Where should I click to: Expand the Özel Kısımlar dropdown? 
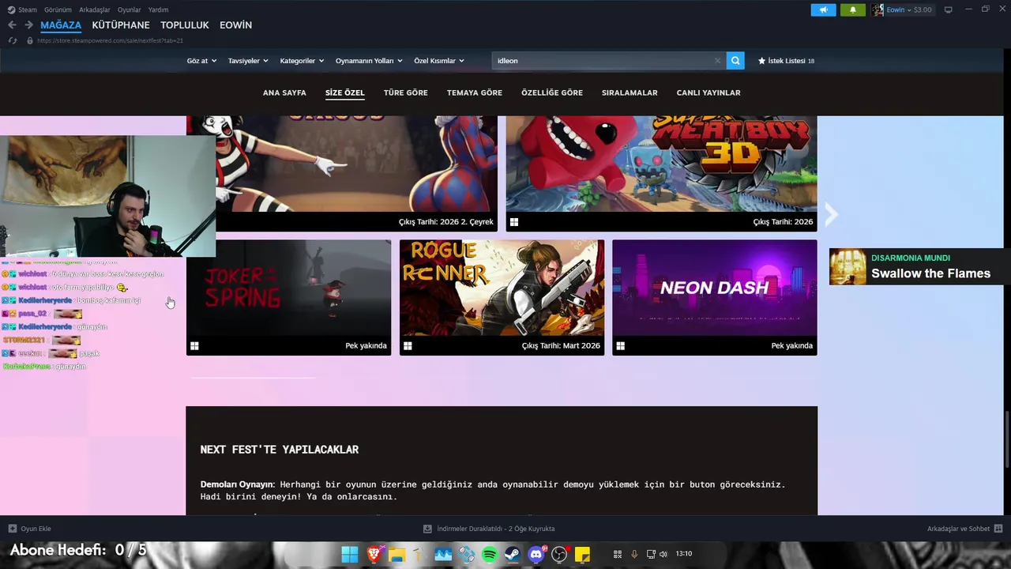pyautogui.click(x=439, y=61)
